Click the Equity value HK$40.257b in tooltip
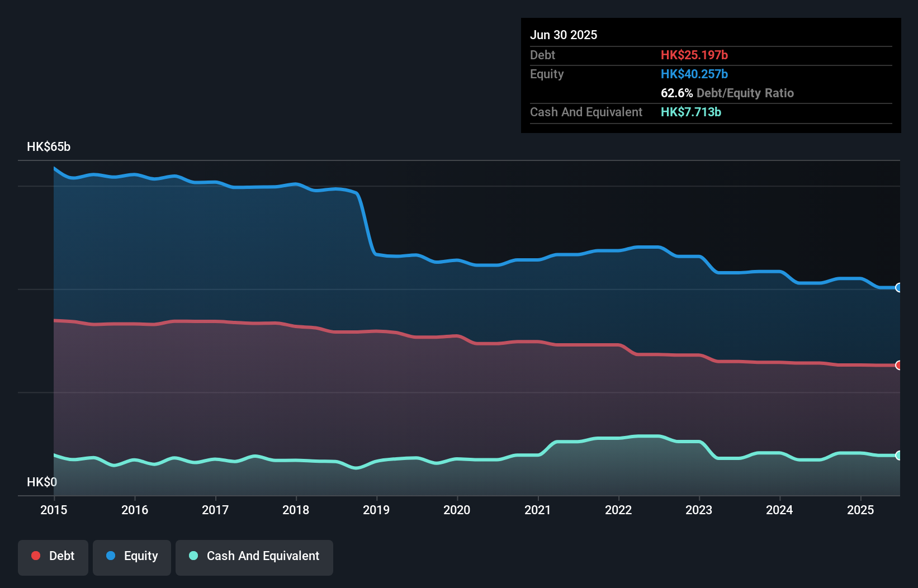The width and height of the screenshot is (918, 588). tap(694, 74)
